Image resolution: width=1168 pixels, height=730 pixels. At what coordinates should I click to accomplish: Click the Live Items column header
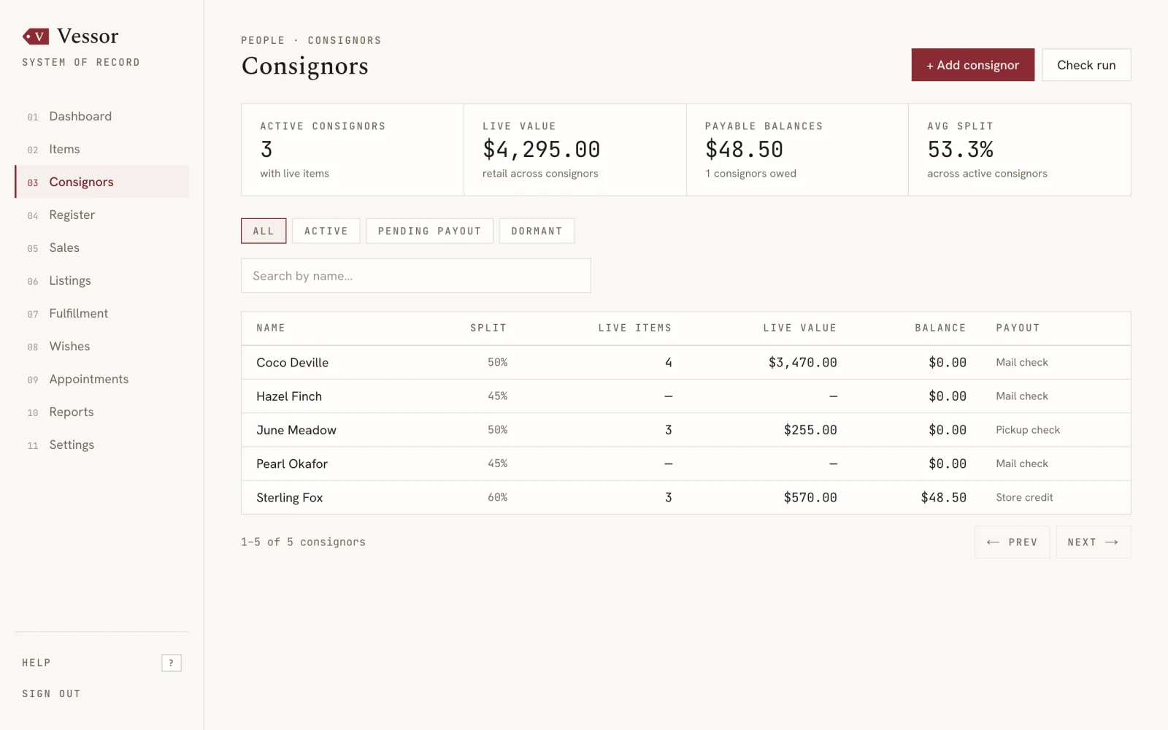(x=634, y=328)
